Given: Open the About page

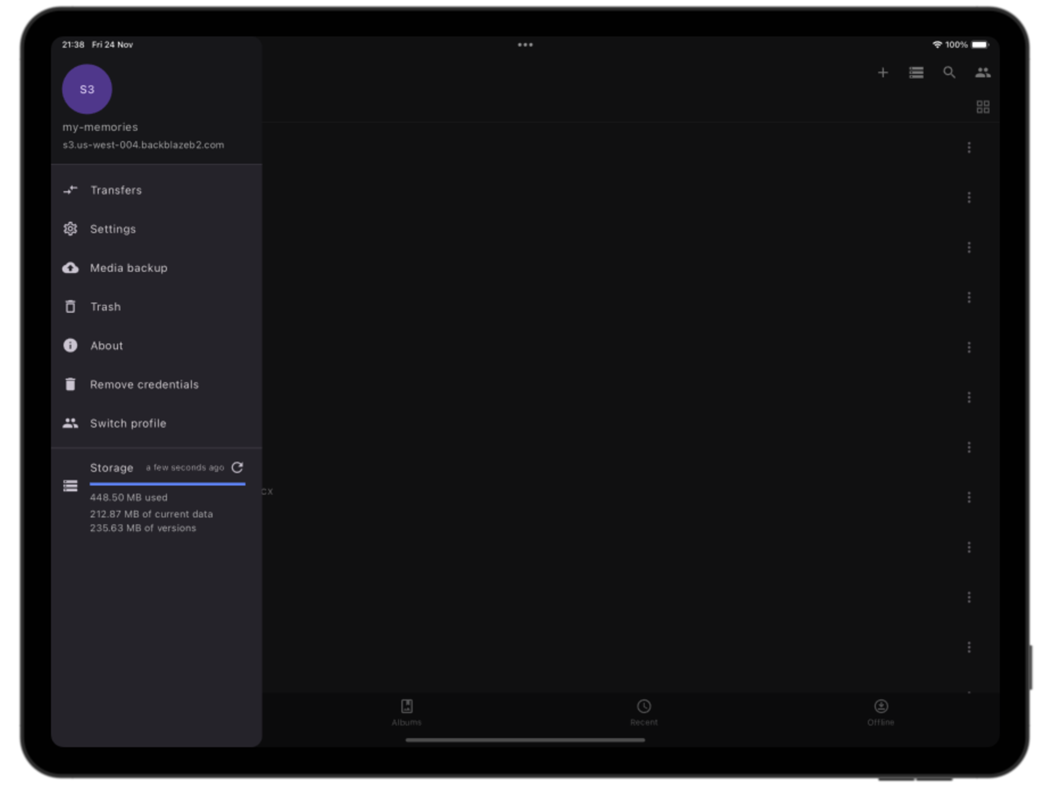Looking at the screenshot, I should pyautogui.click(x=157, y=346).
